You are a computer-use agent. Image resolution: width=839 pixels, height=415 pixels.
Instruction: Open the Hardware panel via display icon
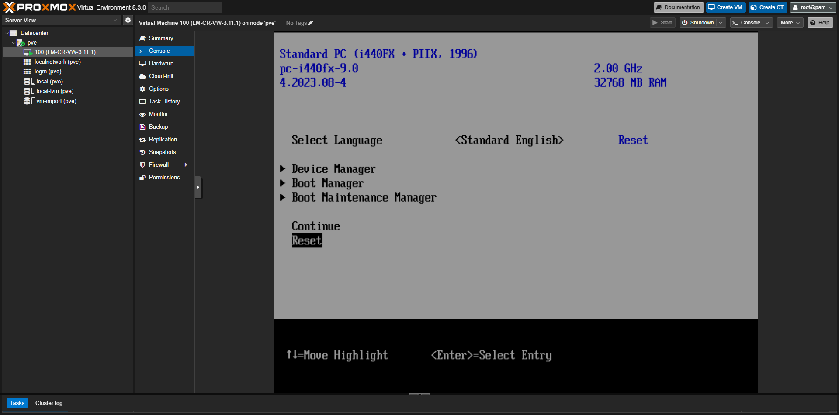tap(142, 63)
